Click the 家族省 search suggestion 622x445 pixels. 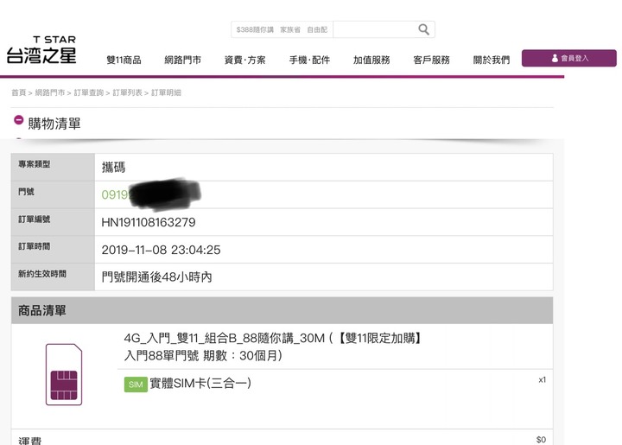[290, 29]
